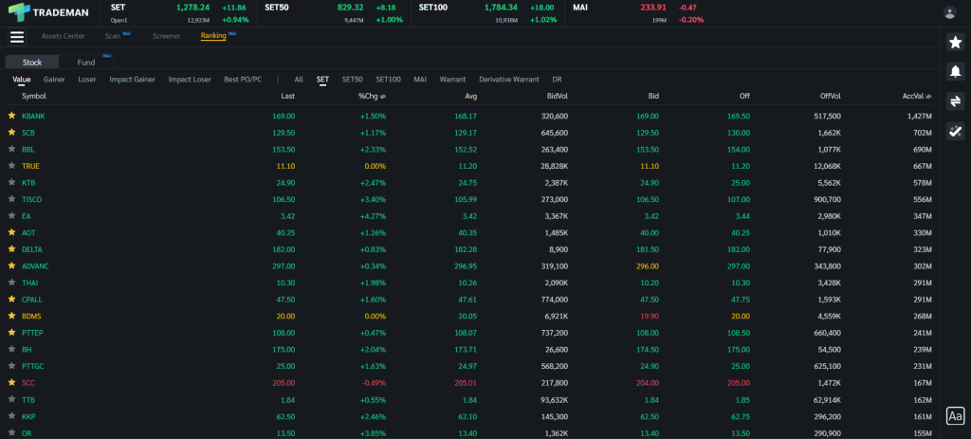Screen dimensions: 971x439
Task: Toggle favorite star for SCB
Action: pos(11,133)
